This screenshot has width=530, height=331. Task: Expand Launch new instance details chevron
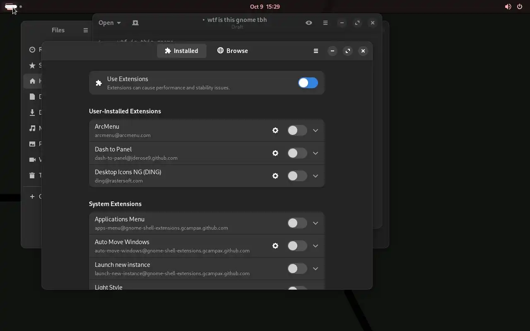point(316,269)
